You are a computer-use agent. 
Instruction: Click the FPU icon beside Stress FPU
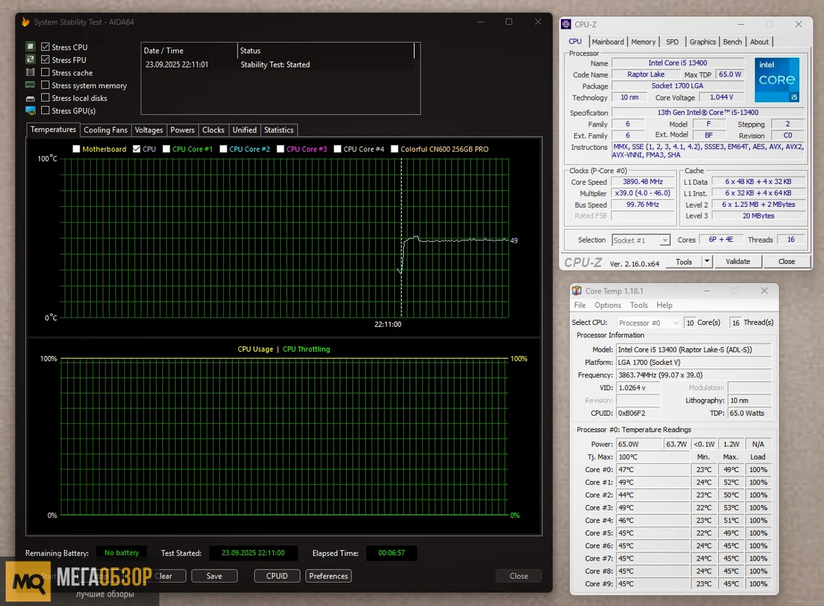click(30, 60)
